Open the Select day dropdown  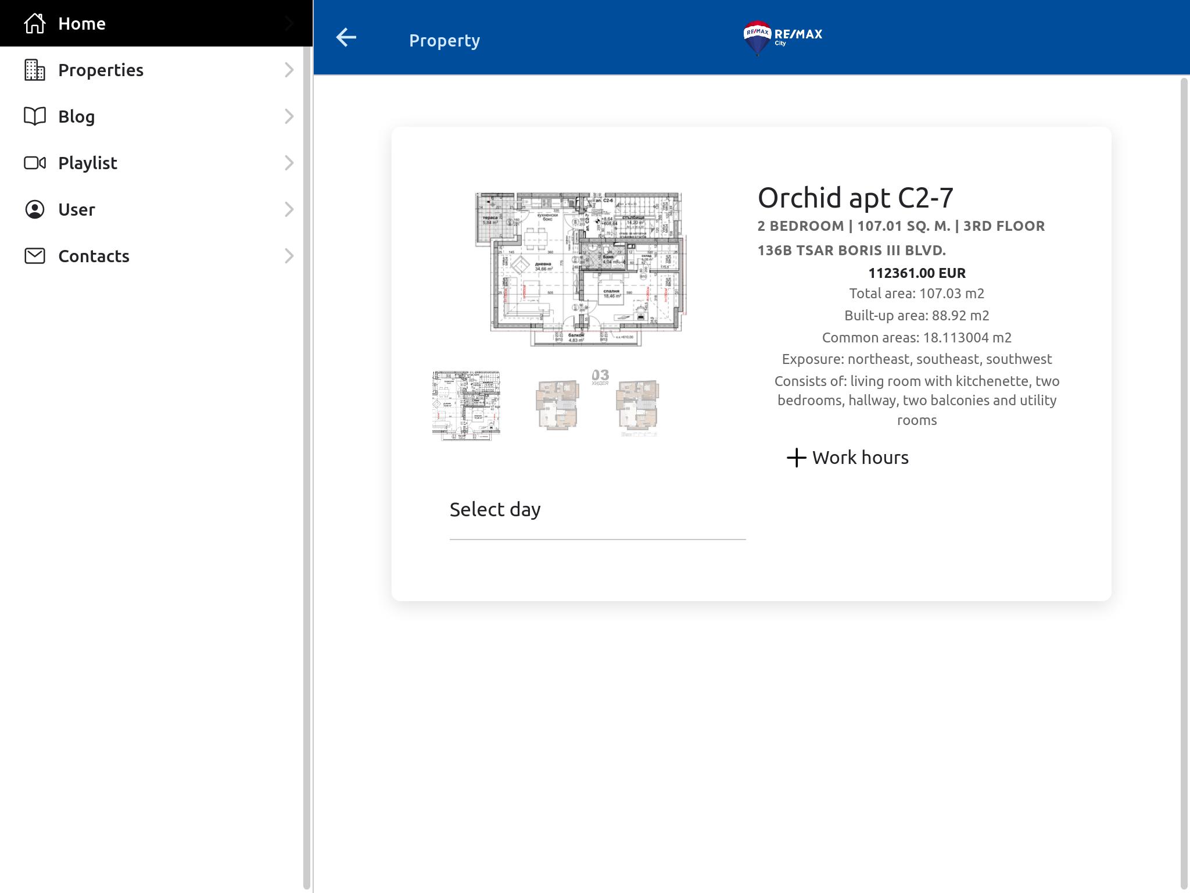click(597, 510)
